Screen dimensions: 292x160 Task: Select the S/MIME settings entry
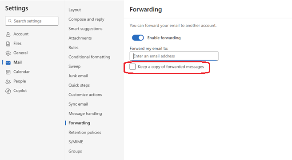[76, 142]
